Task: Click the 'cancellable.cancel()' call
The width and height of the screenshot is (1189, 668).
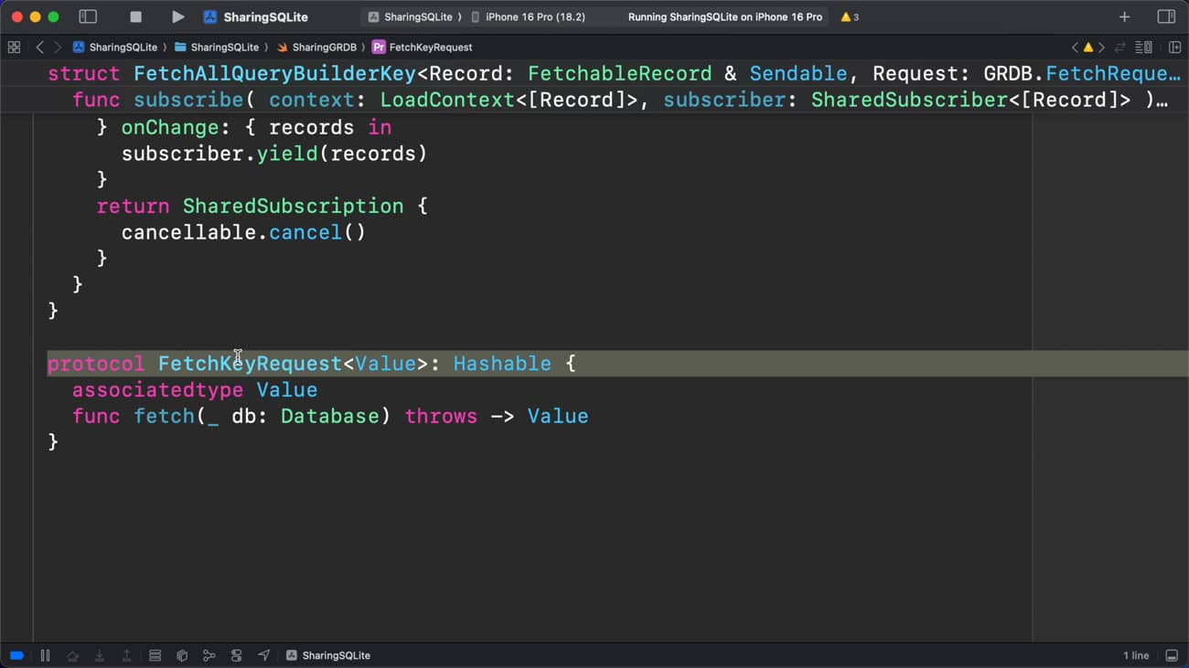Action: (243, 232)
